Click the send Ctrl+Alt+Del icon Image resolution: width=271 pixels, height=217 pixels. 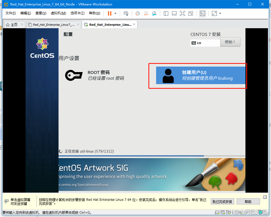coord(126,13)
